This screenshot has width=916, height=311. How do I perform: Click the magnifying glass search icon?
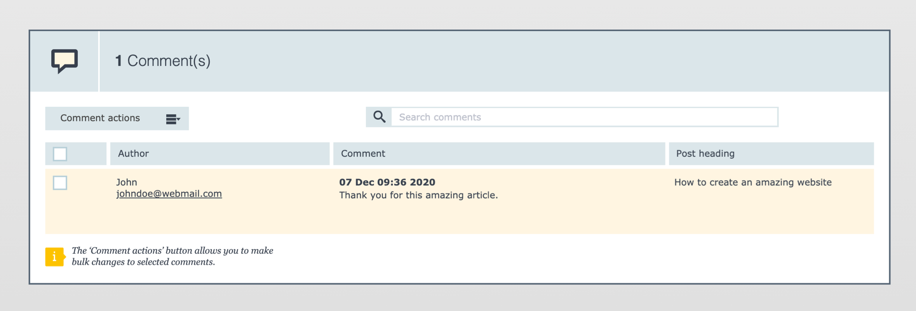point(379,117)
